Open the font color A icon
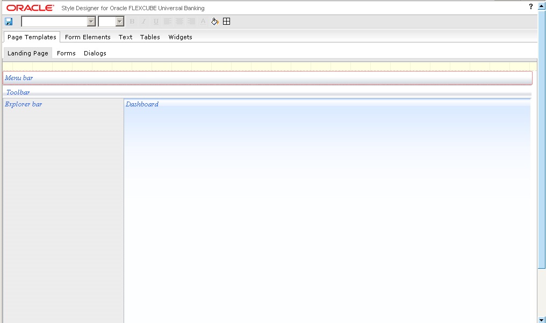 click(203, 21)
